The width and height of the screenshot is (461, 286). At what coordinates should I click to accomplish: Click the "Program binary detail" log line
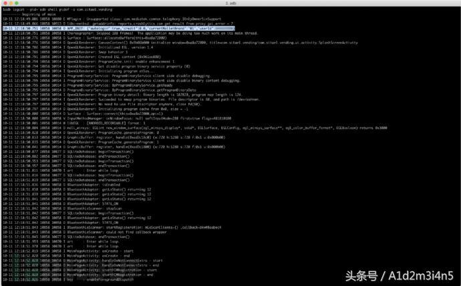click(123, 95)
